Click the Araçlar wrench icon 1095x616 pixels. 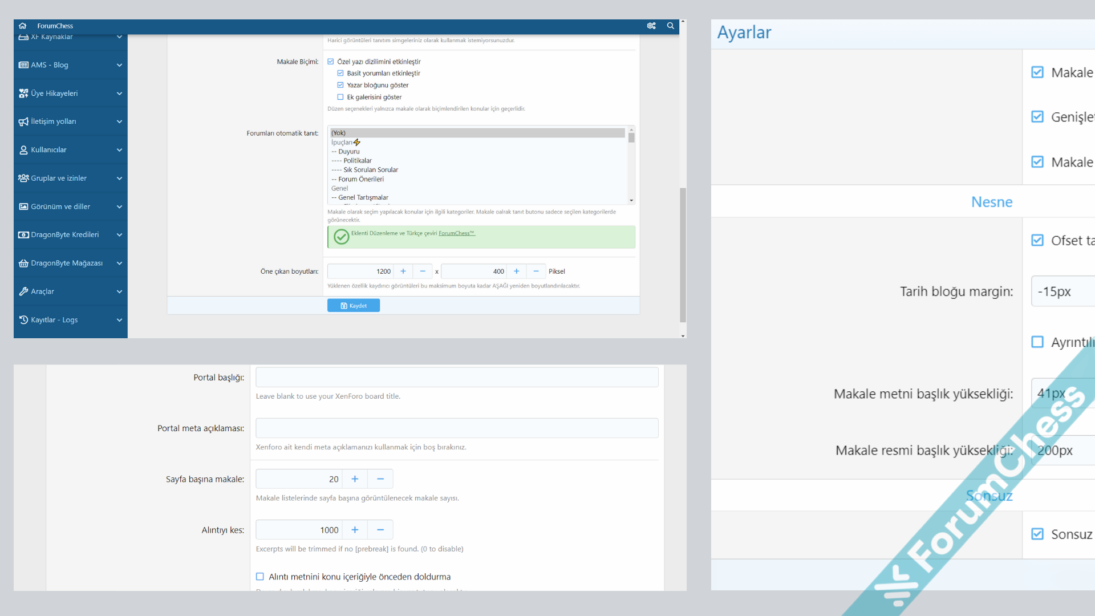pos(23,291)
